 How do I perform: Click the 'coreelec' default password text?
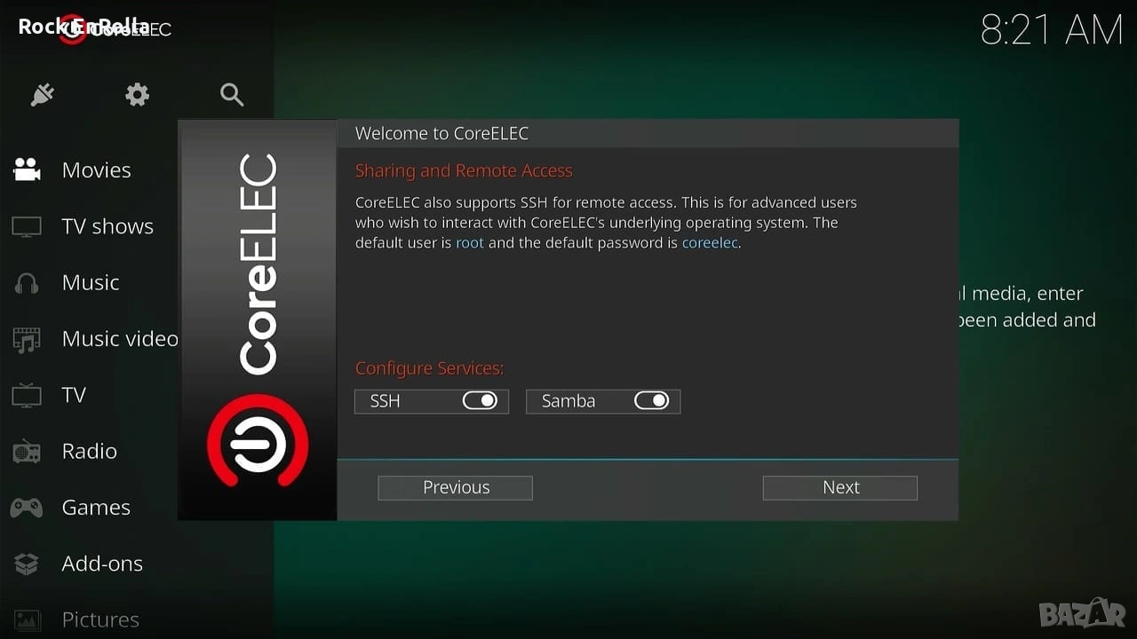pyautogui.click(x=710, y=243)
